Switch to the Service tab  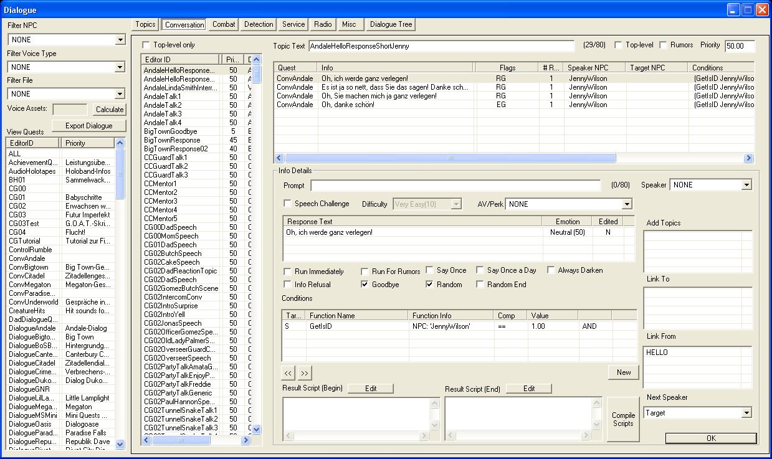click(293, 24)
